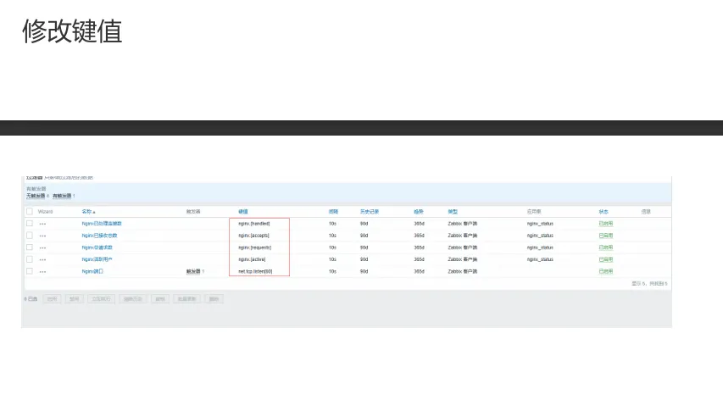Sort table by 状态 column header

pyautogui.click(x=603, y=211)
